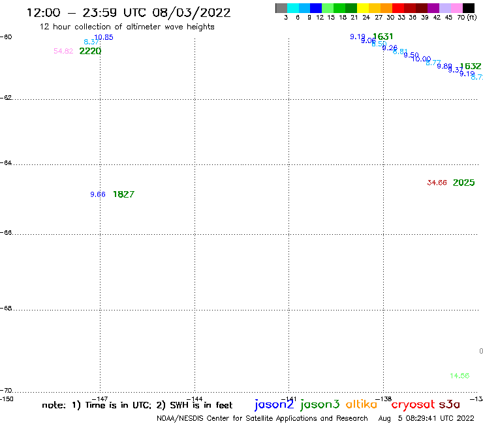Screen dimensions: 483x424
Task: Click the cryosat satellite legend label
Action: [413, 405]
